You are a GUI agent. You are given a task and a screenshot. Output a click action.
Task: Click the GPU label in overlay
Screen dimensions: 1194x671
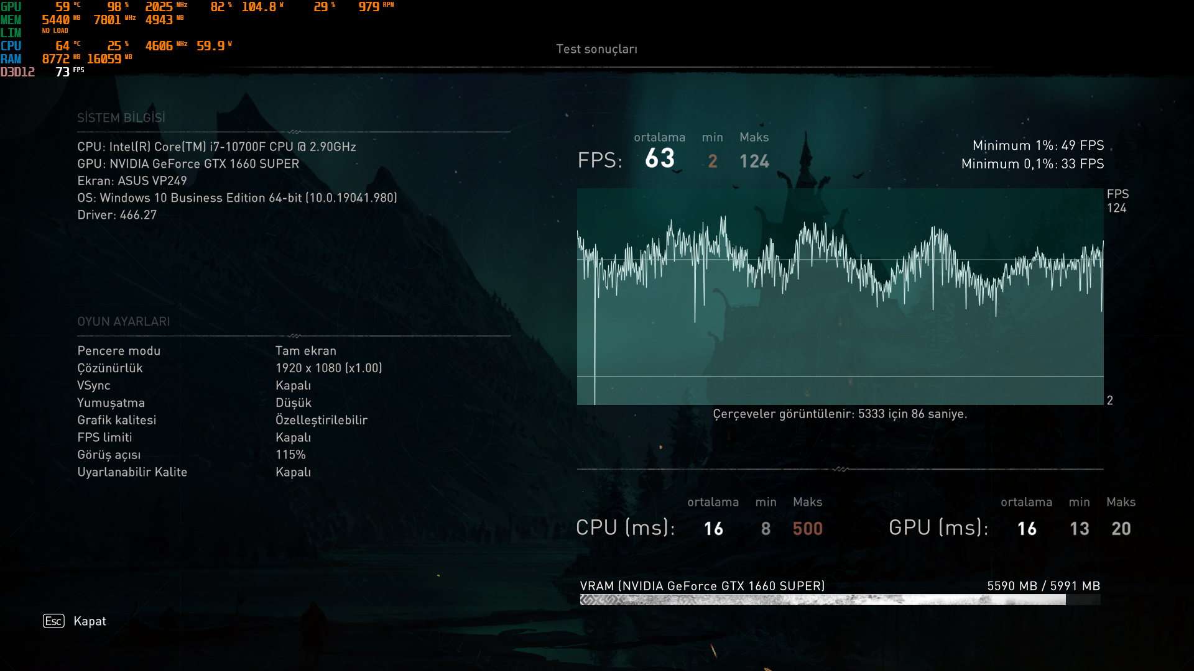11,7
